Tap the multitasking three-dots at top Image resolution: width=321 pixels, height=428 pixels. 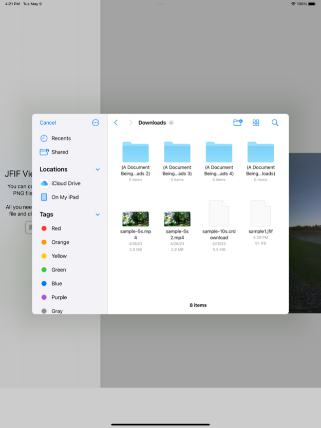pos(160,4)
